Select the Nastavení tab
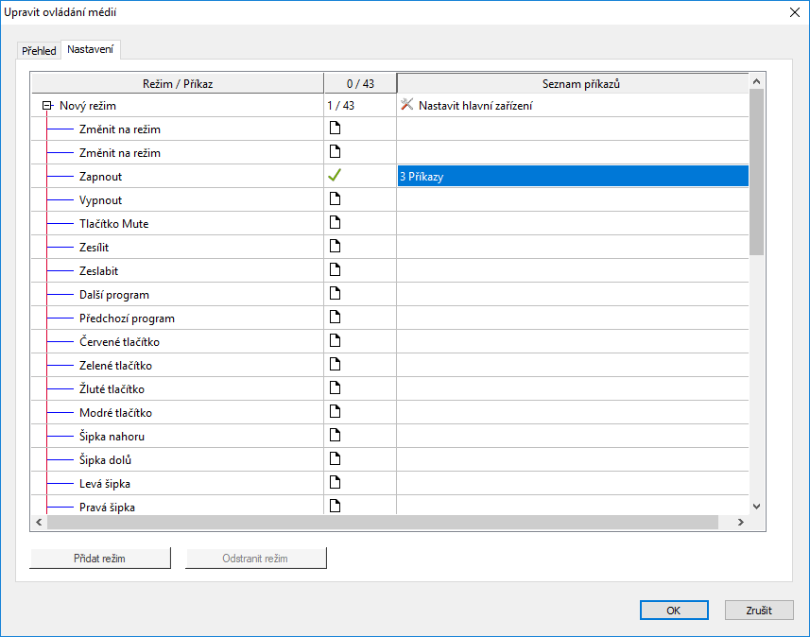This screenshot has height=637, width=810. [x=90, y=50]
